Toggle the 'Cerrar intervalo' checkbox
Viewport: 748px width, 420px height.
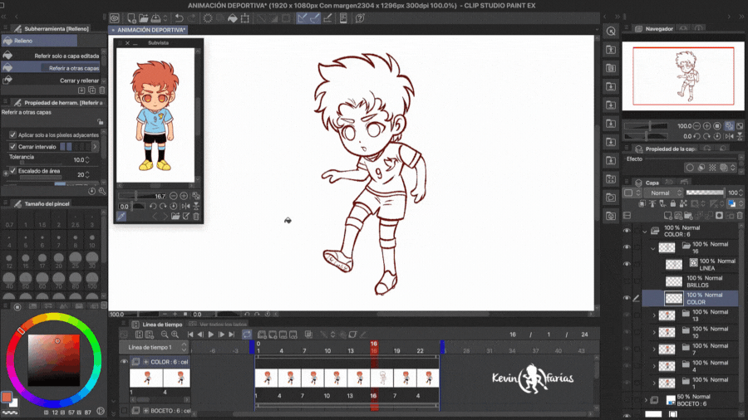pyautogui.click(x=12, y=147)
